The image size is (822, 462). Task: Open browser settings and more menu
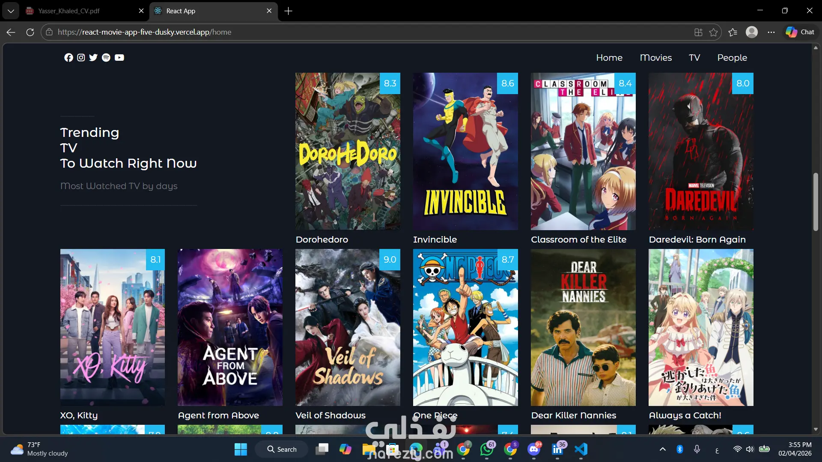[771, 32]
